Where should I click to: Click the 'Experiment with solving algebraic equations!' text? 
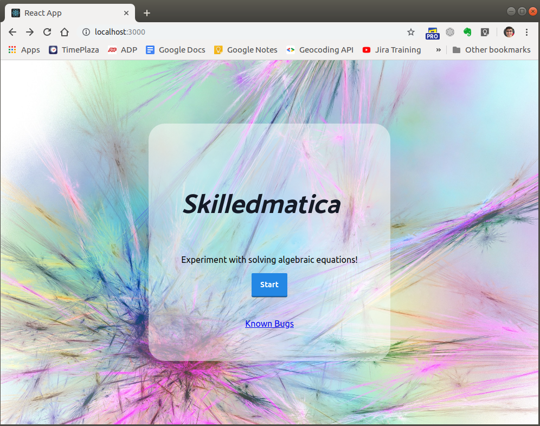pos(269,260)
